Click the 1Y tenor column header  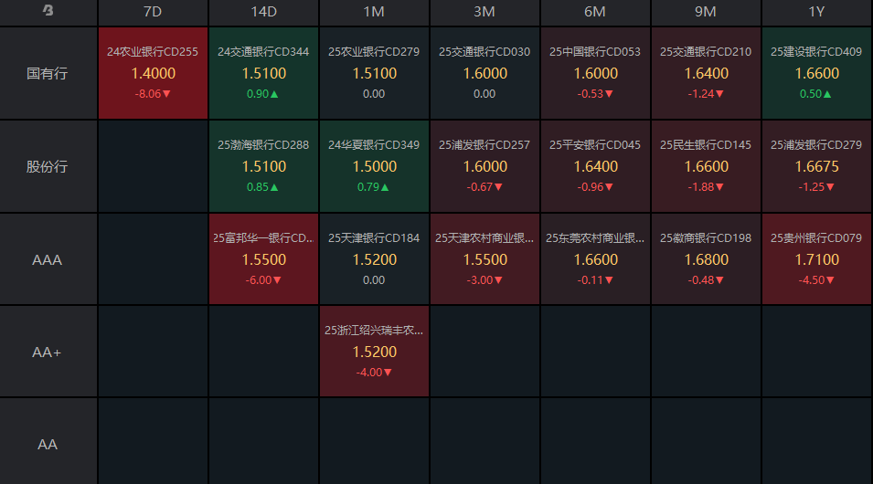(816, 12)
